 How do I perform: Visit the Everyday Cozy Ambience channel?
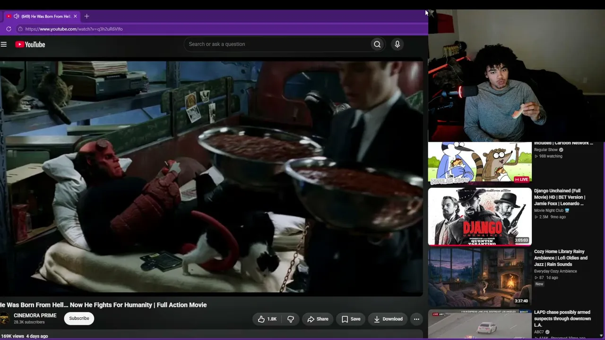click(x=555, y=272)
